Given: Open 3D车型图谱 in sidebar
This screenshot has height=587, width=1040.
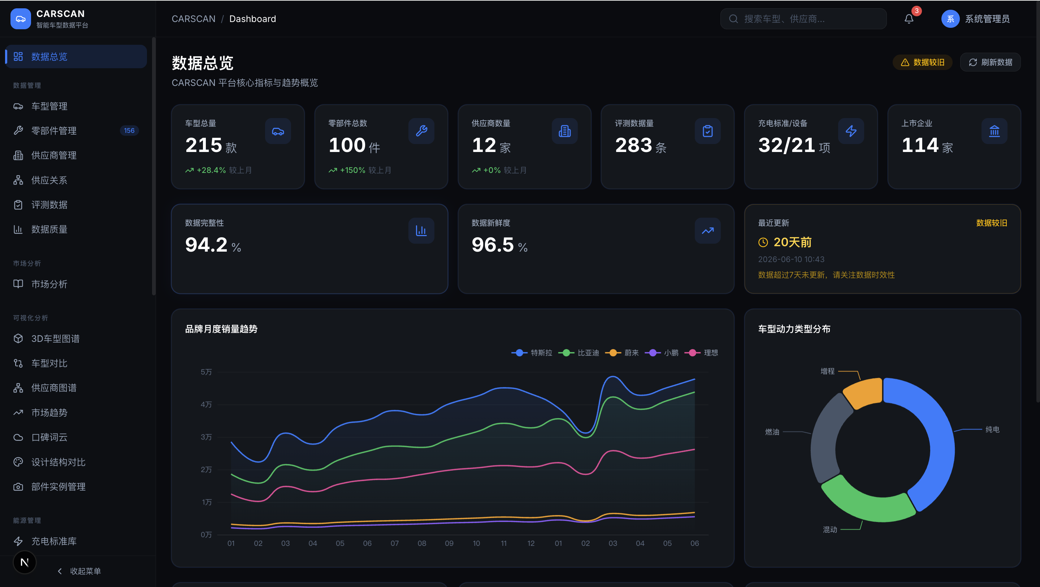Looking at the screenshot, I should coord(76,338).
